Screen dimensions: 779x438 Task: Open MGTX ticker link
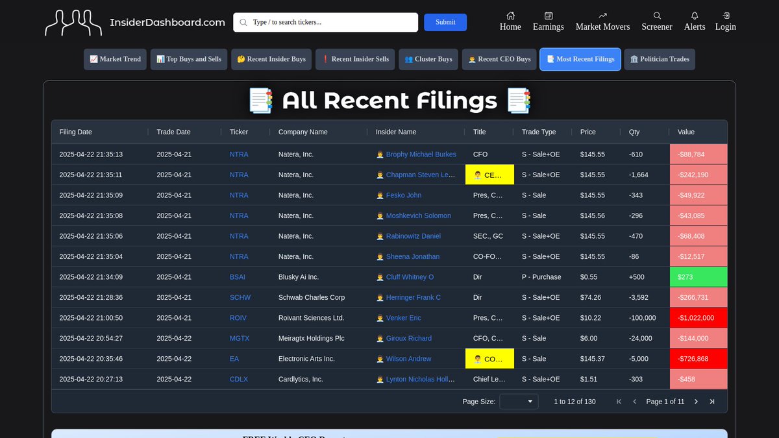point(240,338)
